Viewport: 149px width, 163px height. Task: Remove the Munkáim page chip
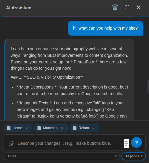(x=62, y=128)
